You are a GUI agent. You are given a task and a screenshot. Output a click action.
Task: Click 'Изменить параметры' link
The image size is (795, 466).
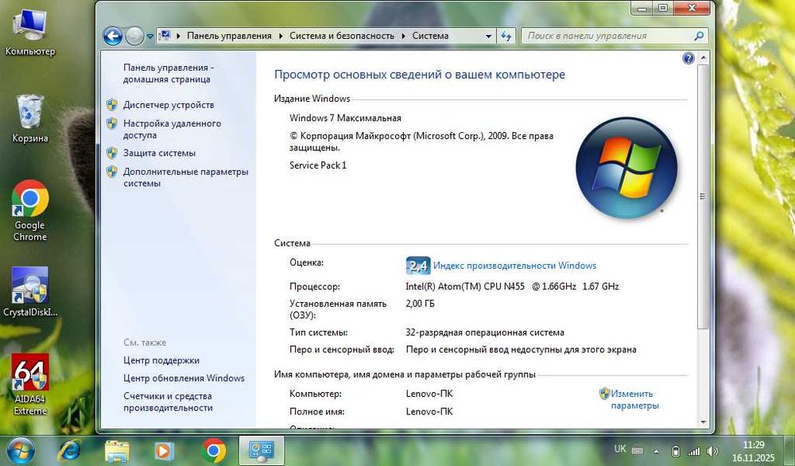pyautogui.click(x=634, y=399)
